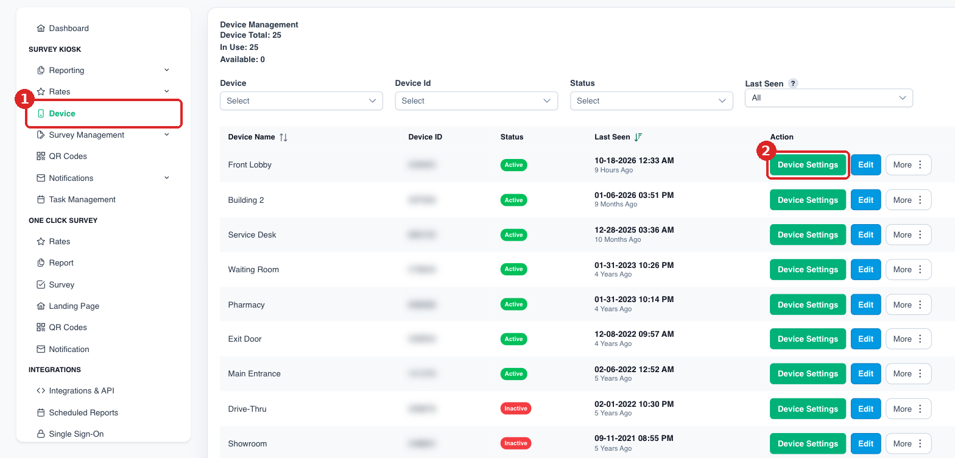This screenshot has width=955, height=458.
Task: Expand the Survey Kiosk Rates chevron
Action: 167,92
